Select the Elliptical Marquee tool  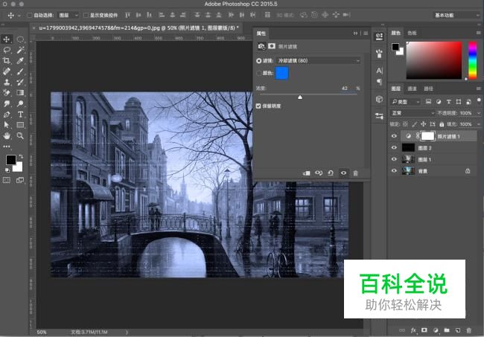tap(20, 39)
